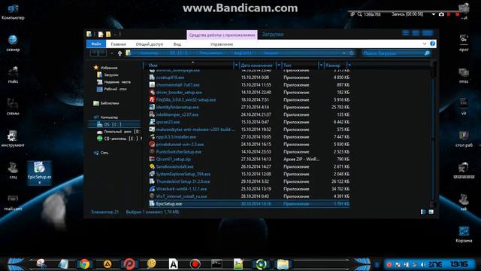Select malwarebytes-anti-malware installer file

[195, 129]
